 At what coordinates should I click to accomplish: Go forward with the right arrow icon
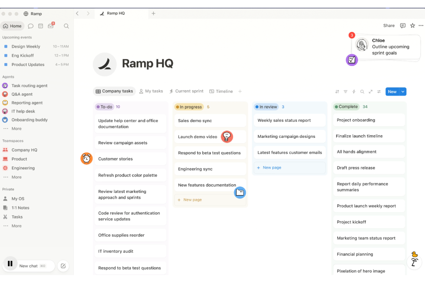(88, 13)
